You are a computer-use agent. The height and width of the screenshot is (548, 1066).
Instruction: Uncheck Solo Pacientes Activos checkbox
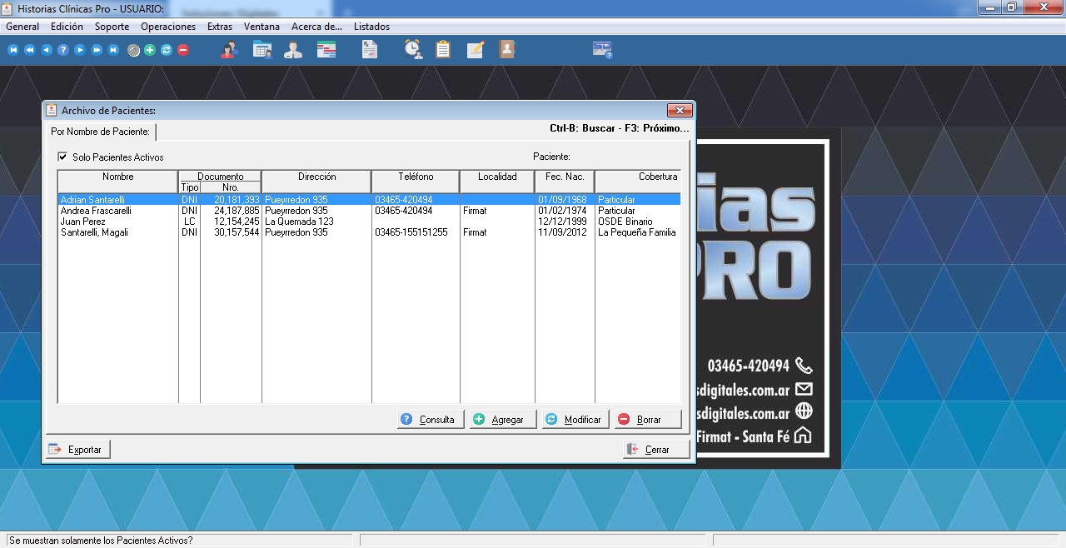tap(62, 157)
